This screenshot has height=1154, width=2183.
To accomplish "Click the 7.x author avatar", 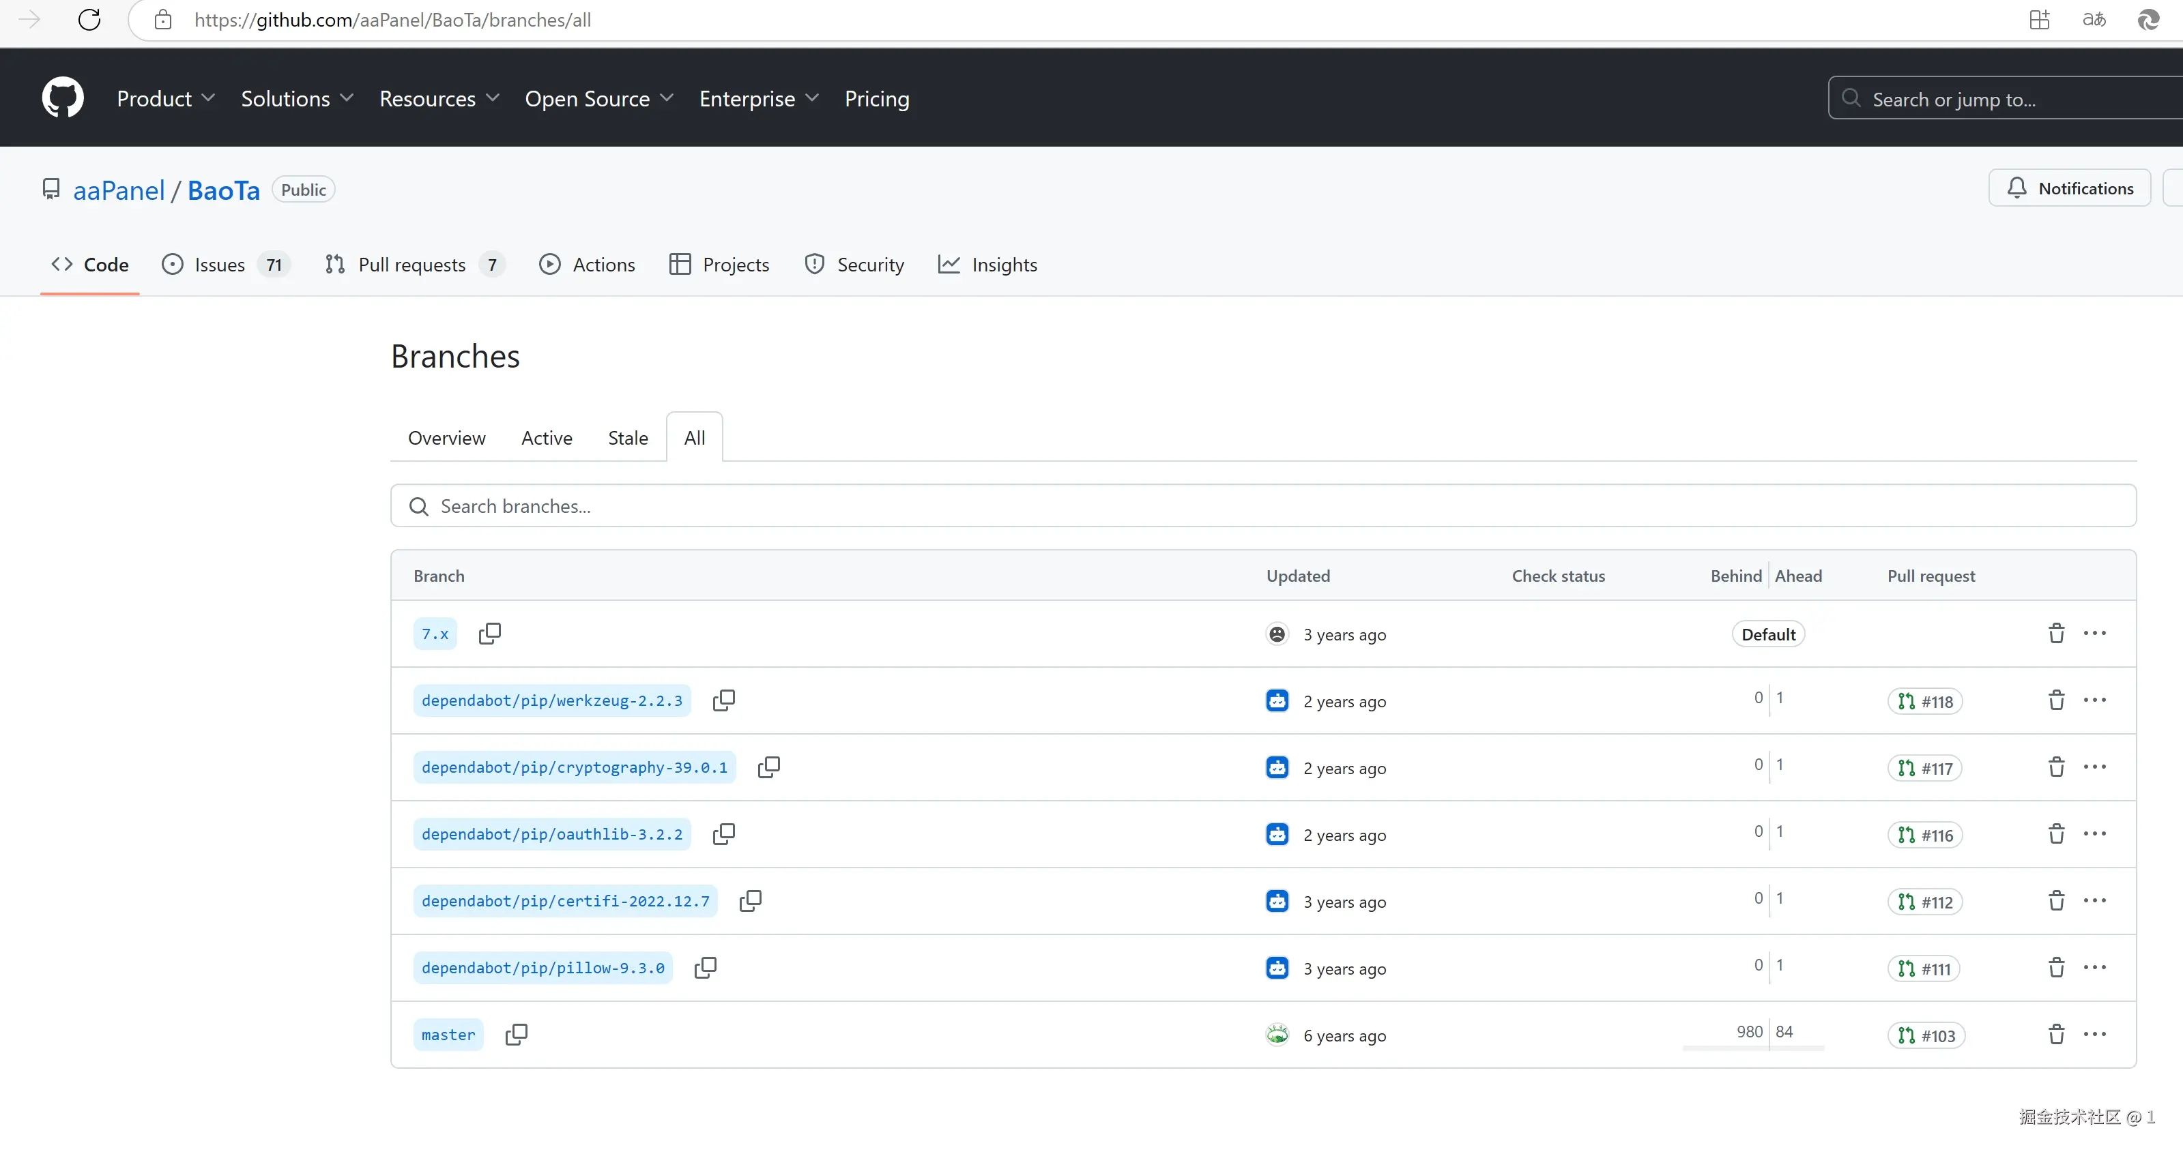I will point(1277,634).
